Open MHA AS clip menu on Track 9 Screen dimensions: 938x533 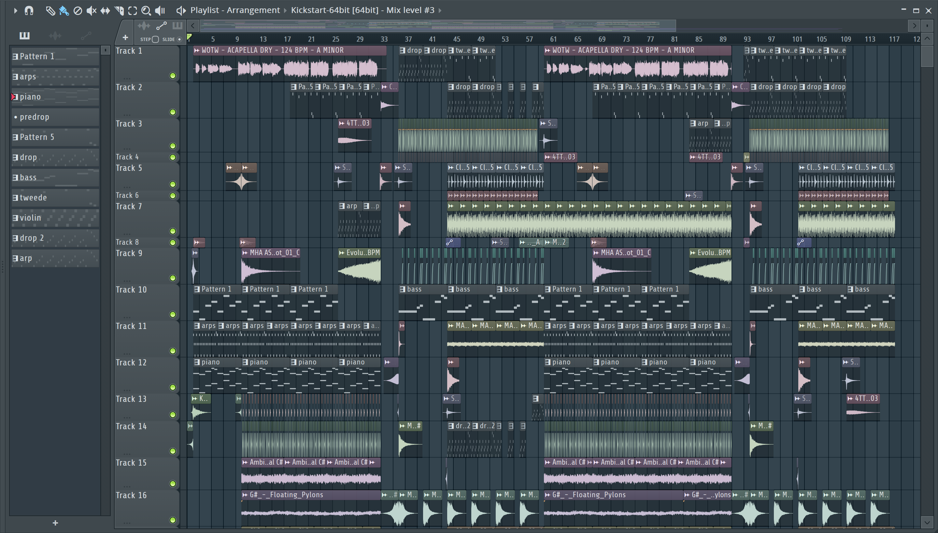pyautogui.click(x=245, y=253)
